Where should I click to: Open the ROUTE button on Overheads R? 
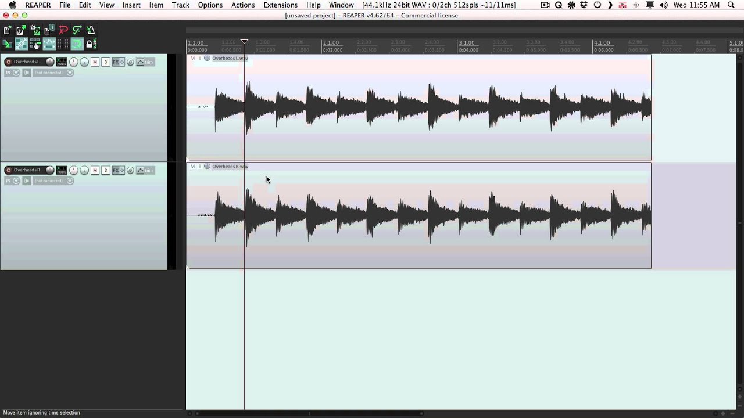62,170
